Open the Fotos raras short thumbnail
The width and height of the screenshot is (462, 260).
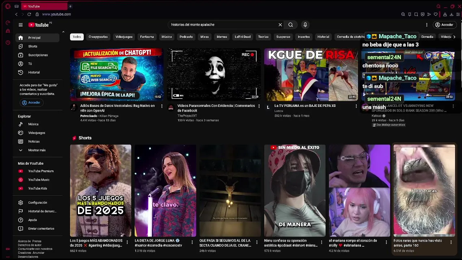click(424, 191)
